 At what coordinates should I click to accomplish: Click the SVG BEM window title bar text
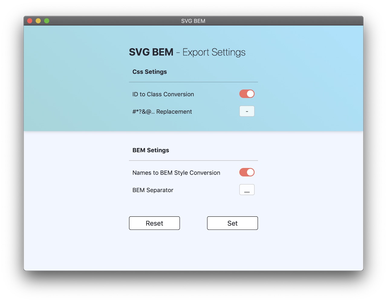tap(193, 21)
